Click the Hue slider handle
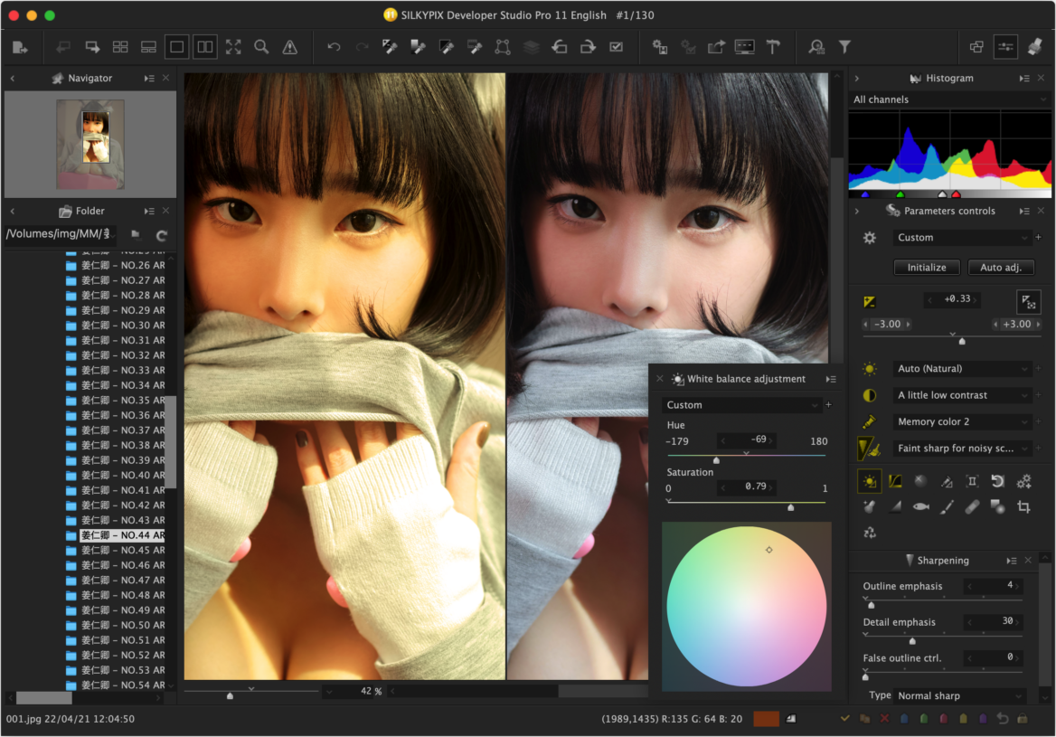1056x737 pixels. tap(717, 461)
